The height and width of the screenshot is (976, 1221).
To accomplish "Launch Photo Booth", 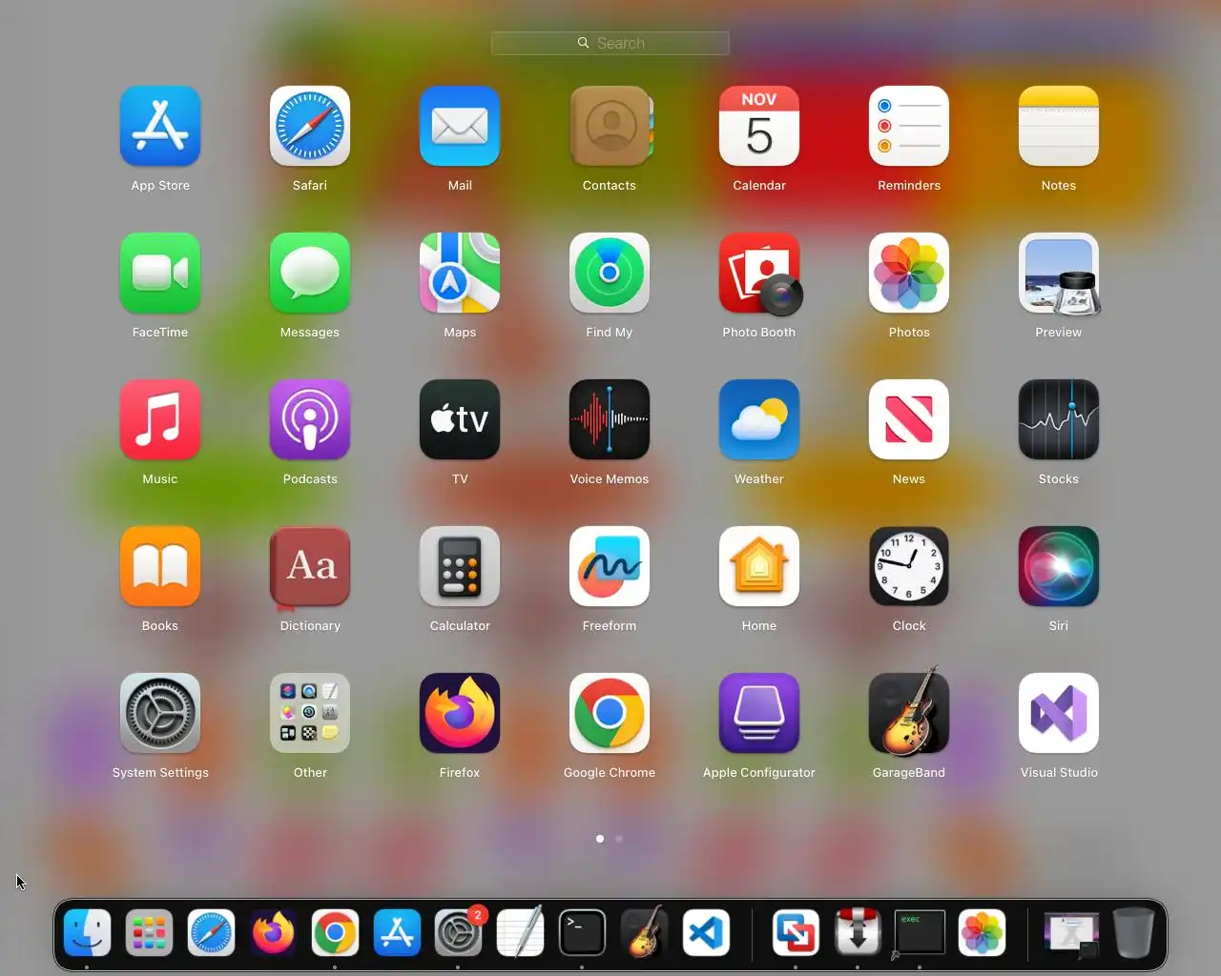I will pyautogui.click(x=759, y=273).
